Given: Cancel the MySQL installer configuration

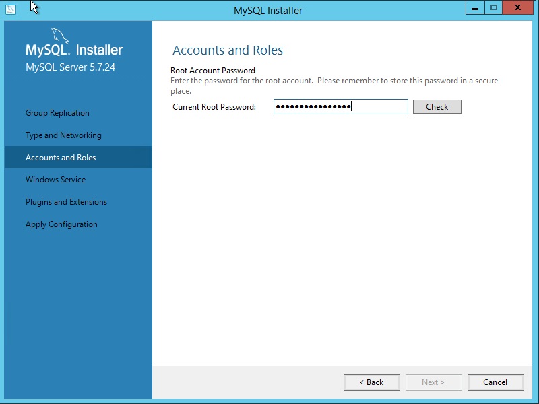Looking at the screenshot, I should 495,382.
